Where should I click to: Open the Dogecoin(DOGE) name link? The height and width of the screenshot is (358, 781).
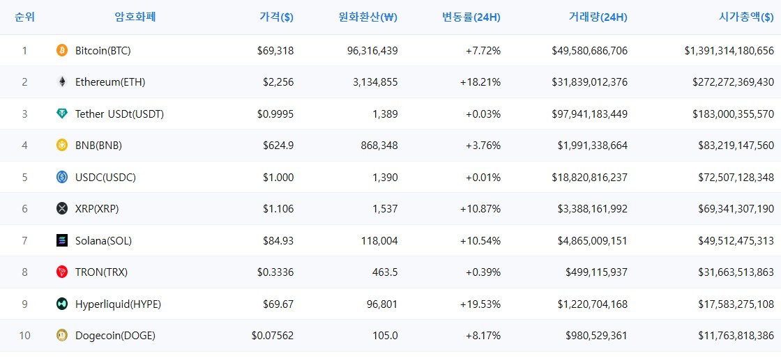(x=116, y=336)
